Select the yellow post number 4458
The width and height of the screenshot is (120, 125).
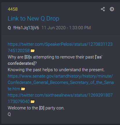click(13, 9)
